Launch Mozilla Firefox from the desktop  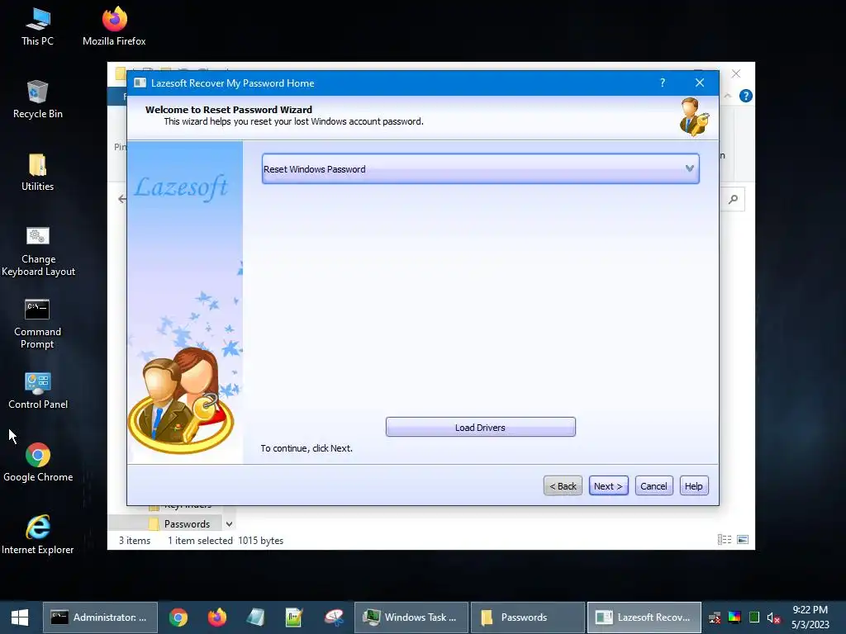tap(114, 26)
